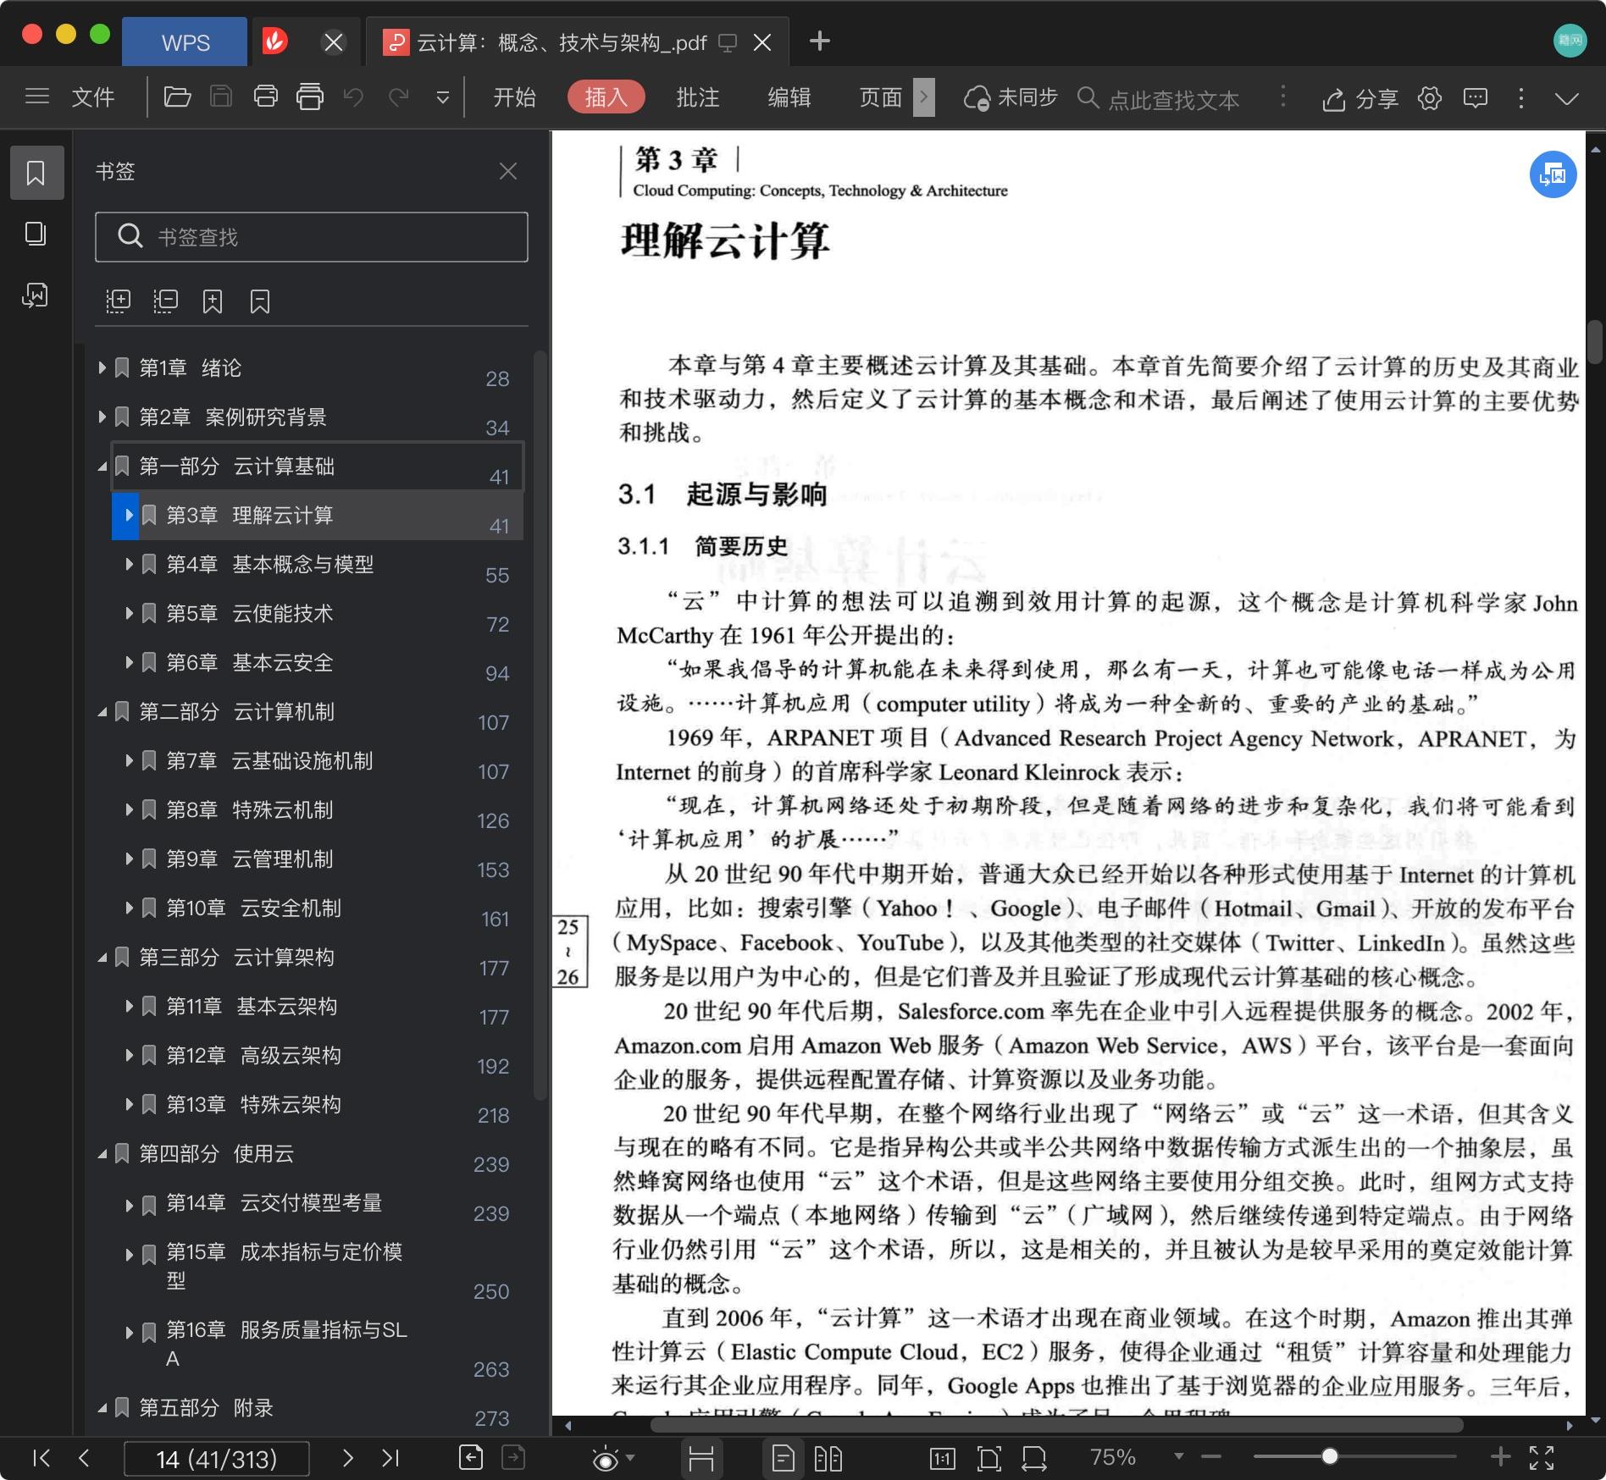
Task: Open the bookmarks panel sidebar icon
Action: [x=36, y=173]
